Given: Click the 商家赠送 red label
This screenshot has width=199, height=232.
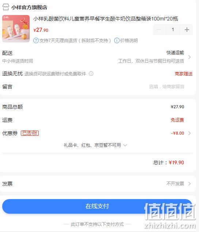Looking at the screenshot, I should (x=184, y=74).
